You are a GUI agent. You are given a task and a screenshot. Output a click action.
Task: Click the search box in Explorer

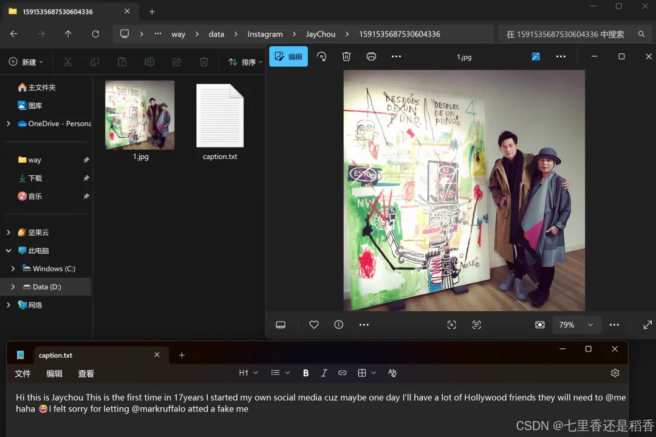575,34
